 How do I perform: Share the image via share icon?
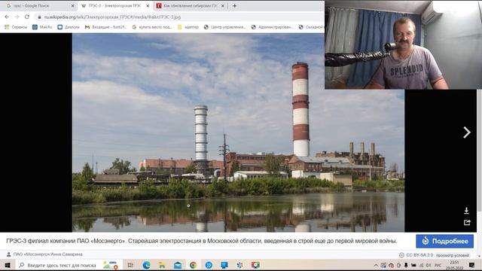coord(467,222)
